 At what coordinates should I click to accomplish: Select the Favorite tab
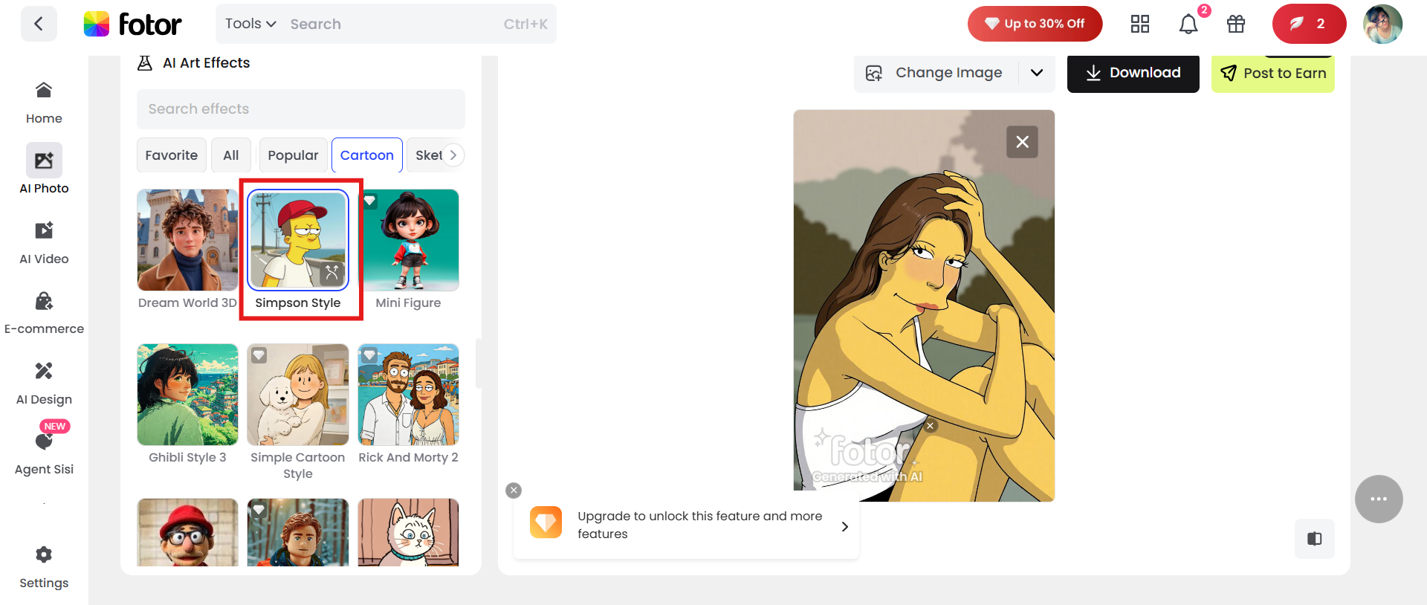click(172, 155)
